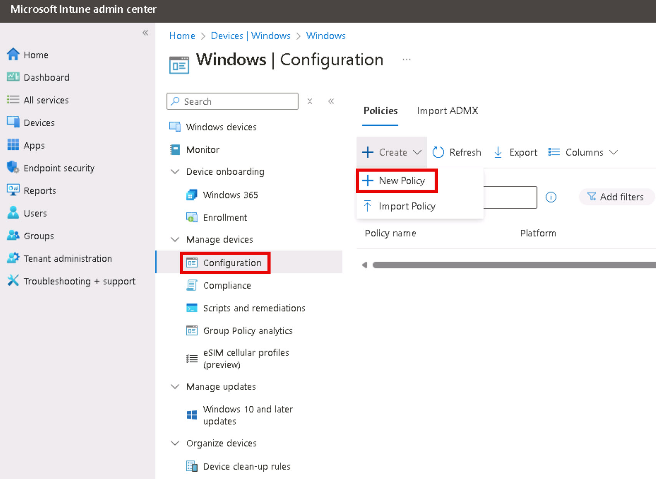Click eSIM cellular profiles list icon
Viewport: 656px width, 479px height.
pos(192,359)
